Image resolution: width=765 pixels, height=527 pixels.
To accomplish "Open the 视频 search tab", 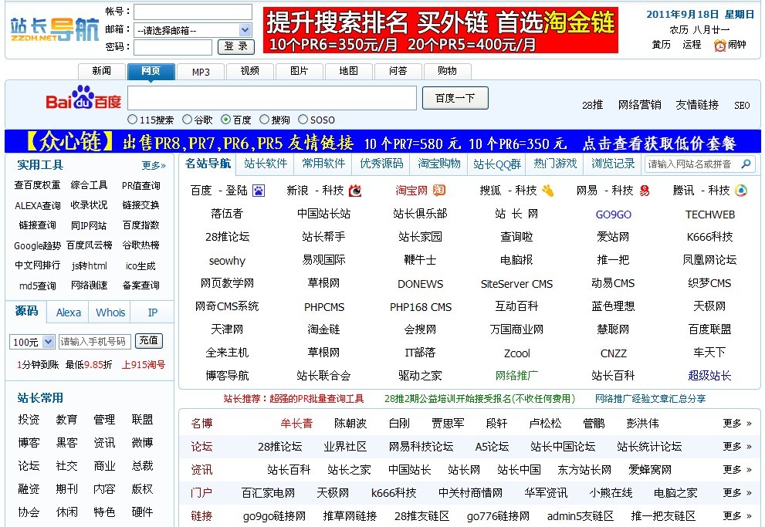I will 250,71.
